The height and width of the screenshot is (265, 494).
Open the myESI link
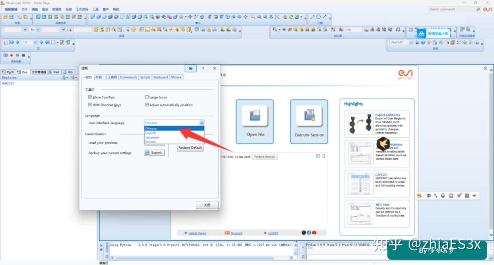point(273,233)
